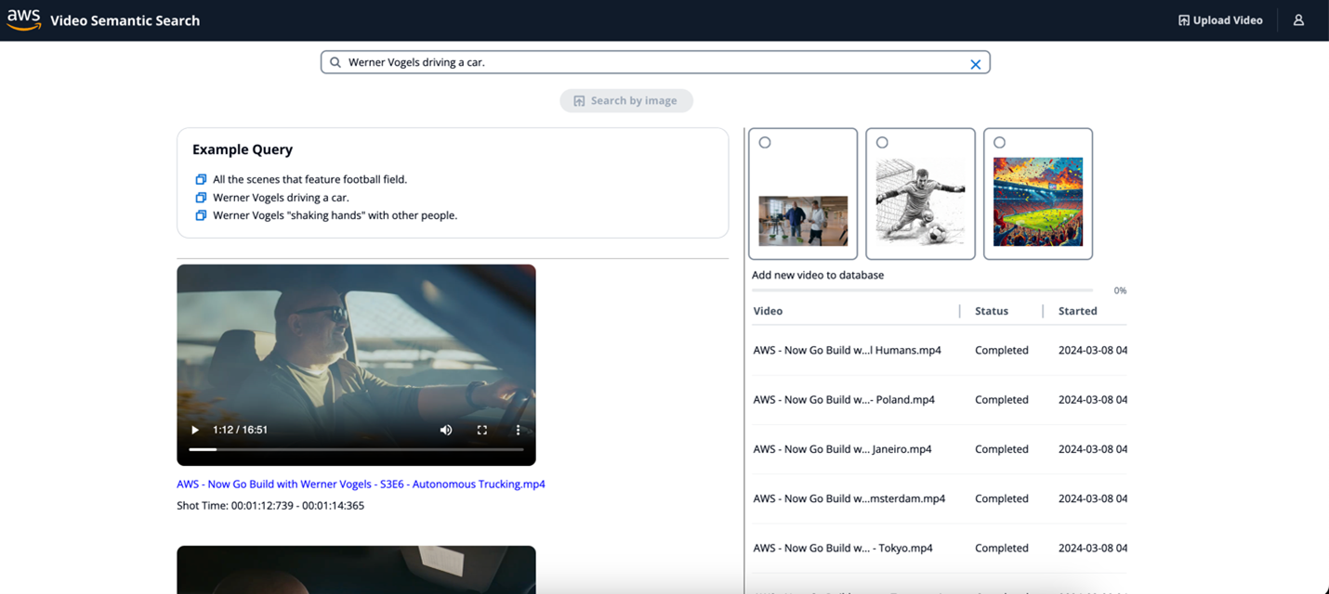The height and width of the screenshot is (594, 1329).
Task: Open the Autonomous Trucking.mp4 result link
Action: (361, 484)
